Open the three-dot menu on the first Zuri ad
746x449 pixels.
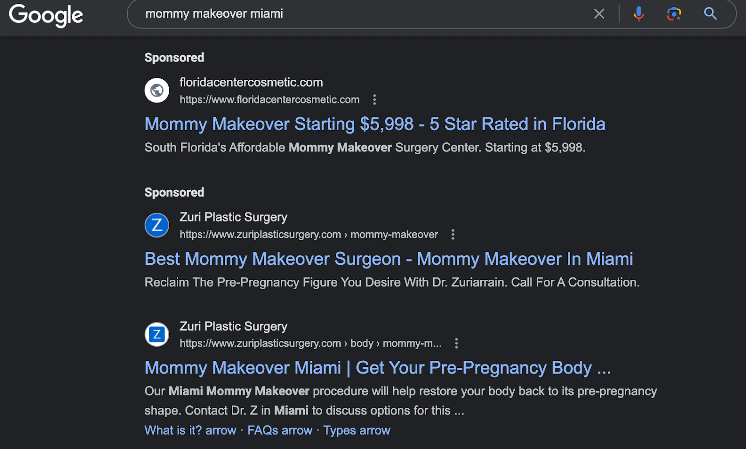click(453, 235)
